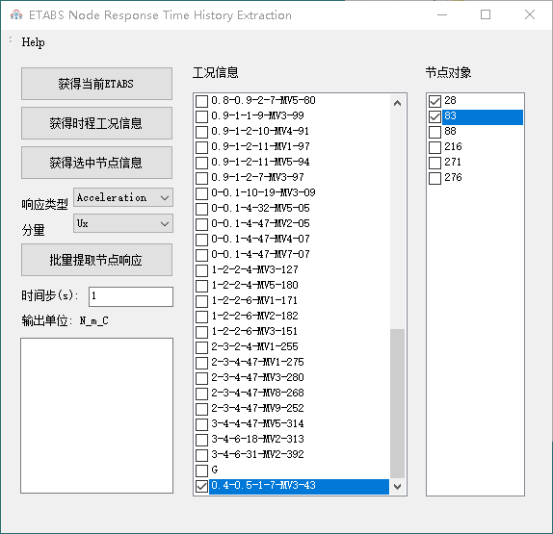Minimize the ETABS extraction window

(x=442, y=14)
